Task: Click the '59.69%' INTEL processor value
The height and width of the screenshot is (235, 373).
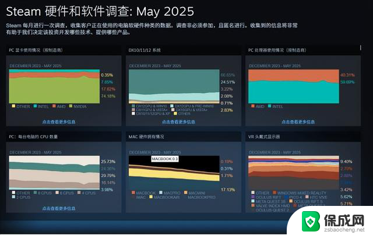Action: pyautogui.click(x=347, y=82)
